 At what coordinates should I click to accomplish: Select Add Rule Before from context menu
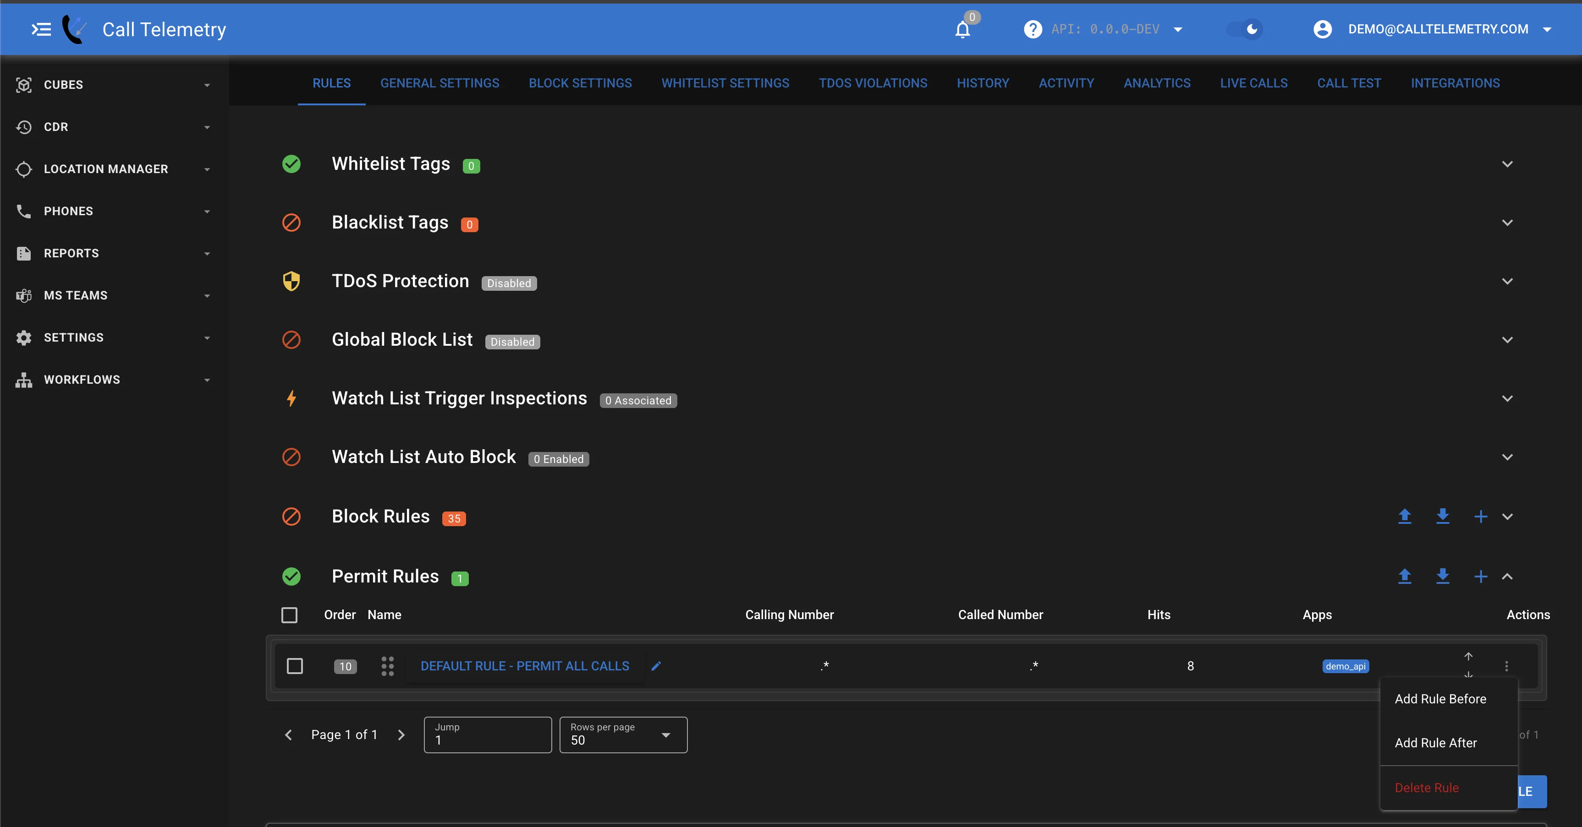[1440, 699]
